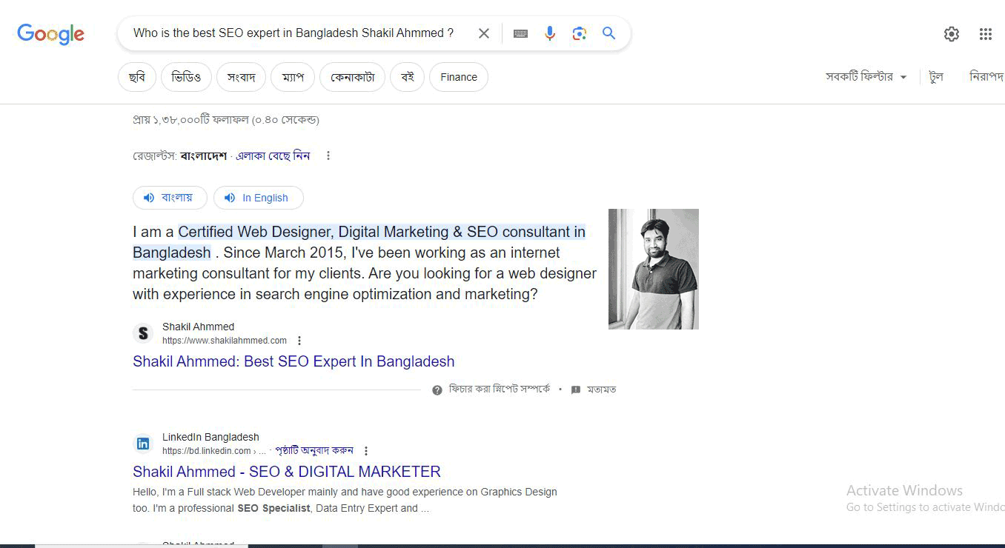Click the মতামত feedback link
This screenshot has height=548, width=1005.
[x=602, y=390]
